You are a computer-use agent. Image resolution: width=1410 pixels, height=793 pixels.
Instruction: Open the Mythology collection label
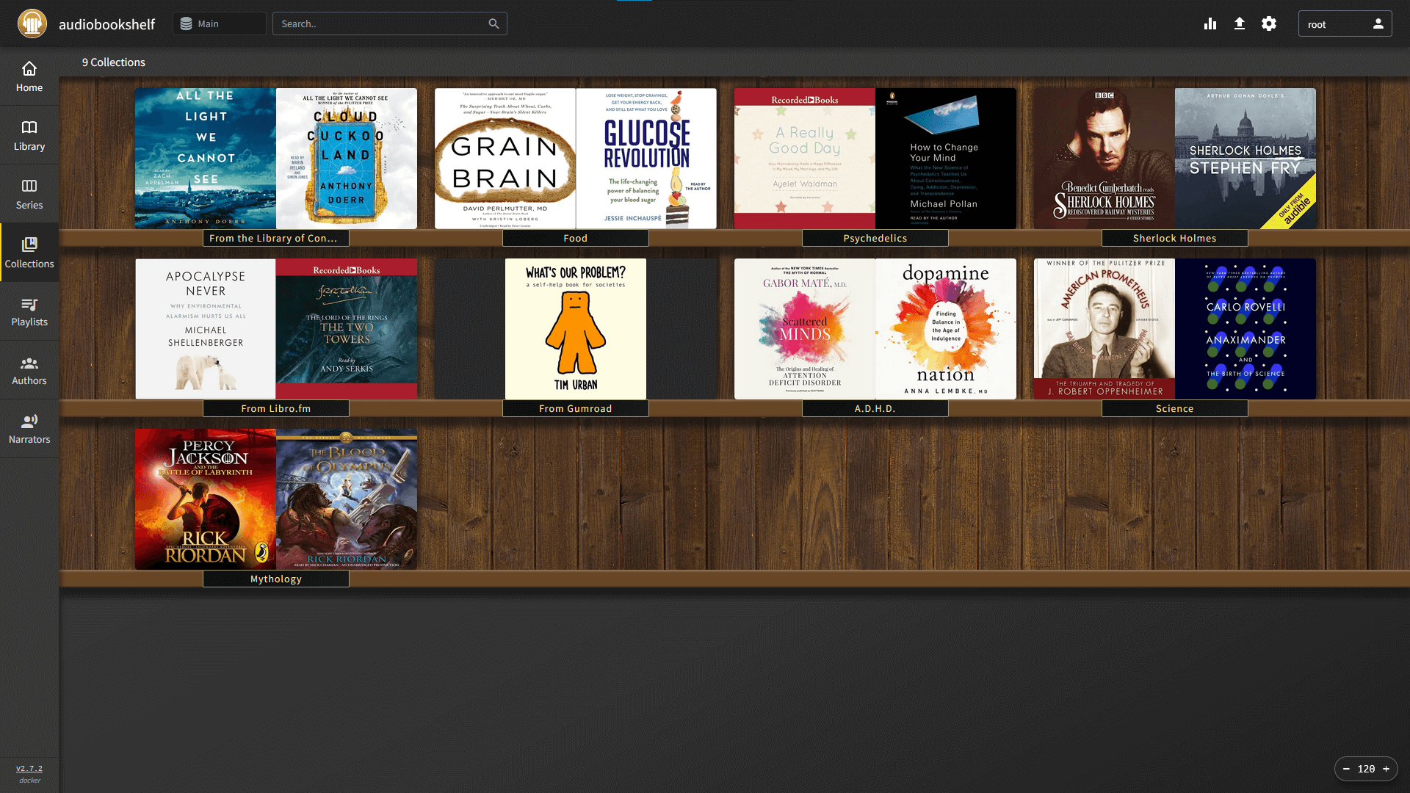pyautogui.click(x=276, y=579)
